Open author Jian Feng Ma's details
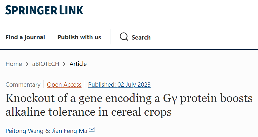258x137 pixels. click(69, 131)
